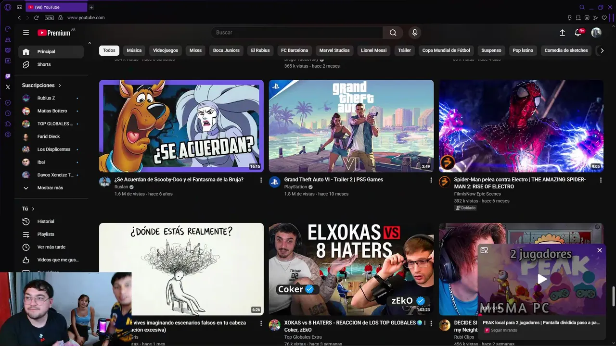
Task: Play the PEAK miniplayer video
Action: point(542,279)
